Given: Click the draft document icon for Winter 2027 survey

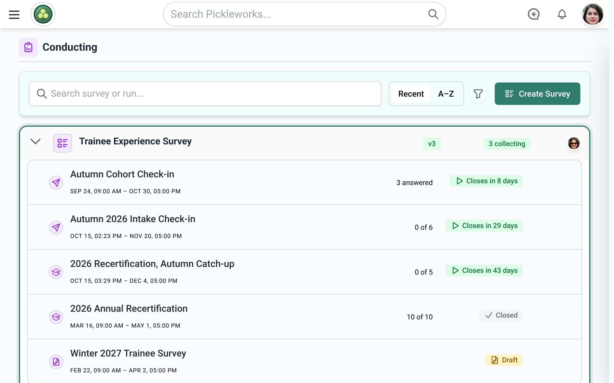Looking at the screenshot, I should click(x=56, y=362).
